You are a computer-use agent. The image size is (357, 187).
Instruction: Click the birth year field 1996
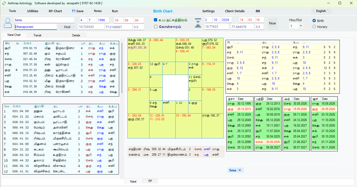point(103,20)
